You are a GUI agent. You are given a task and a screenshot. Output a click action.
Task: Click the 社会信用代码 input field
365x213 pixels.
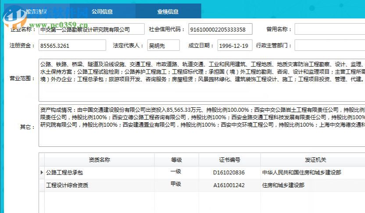(220, 29)
